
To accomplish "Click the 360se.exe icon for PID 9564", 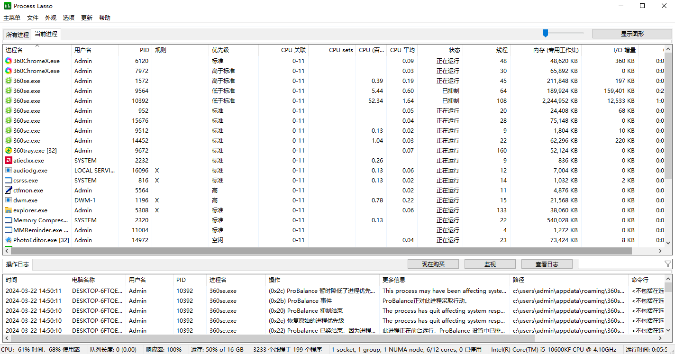I will tap(9, 91).
